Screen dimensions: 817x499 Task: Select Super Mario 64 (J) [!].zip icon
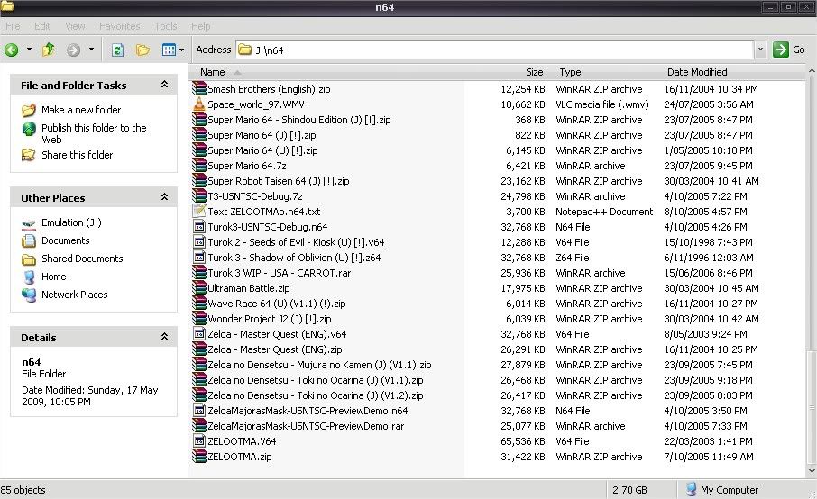(x=199, y=135)
